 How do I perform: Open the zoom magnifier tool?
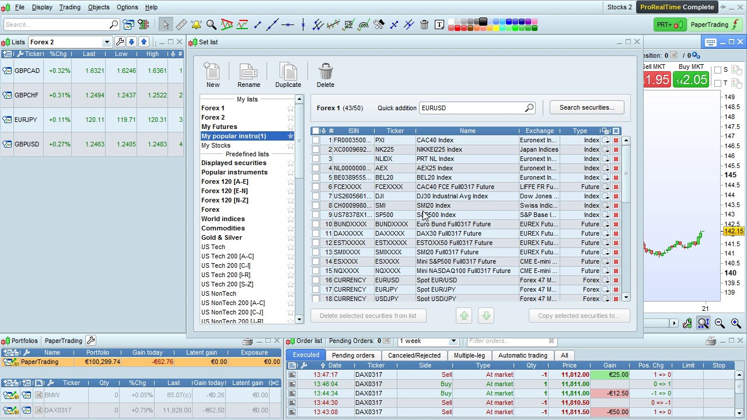(211, 24)
